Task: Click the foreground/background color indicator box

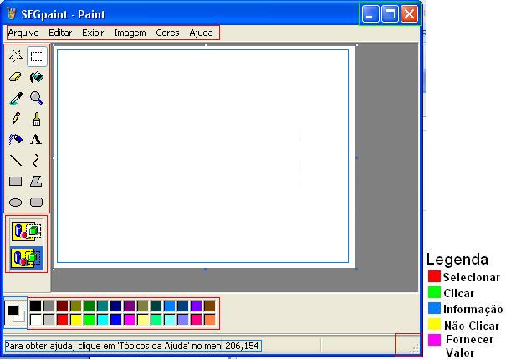Action: [x=16, y=313]
